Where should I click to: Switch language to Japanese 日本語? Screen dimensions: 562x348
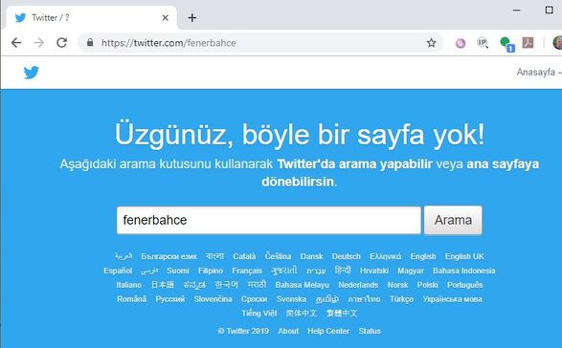[x=163, y=285]
